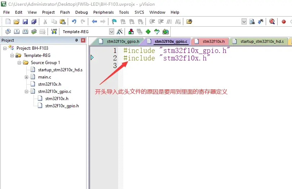Image resolution: width=292 pixels, height=189 pixels.
Task: Save the current file
Action: [x=25, y=22]
